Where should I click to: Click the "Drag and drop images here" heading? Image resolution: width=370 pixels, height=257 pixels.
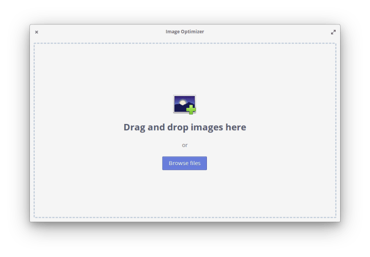(185, 127)
